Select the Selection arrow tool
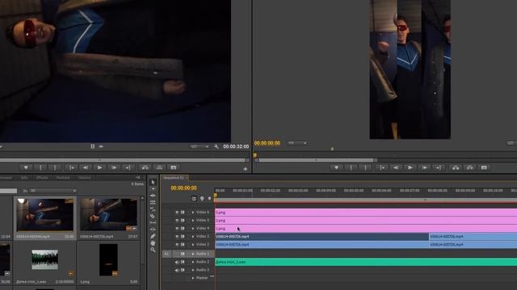The image size is (517, 290). tap(153, 182)
